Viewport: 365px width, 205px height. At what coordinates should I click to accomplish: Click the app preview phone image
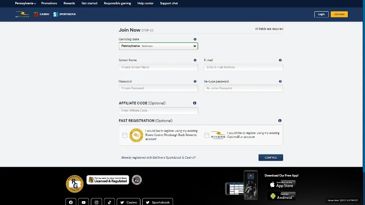pos(241,185)
